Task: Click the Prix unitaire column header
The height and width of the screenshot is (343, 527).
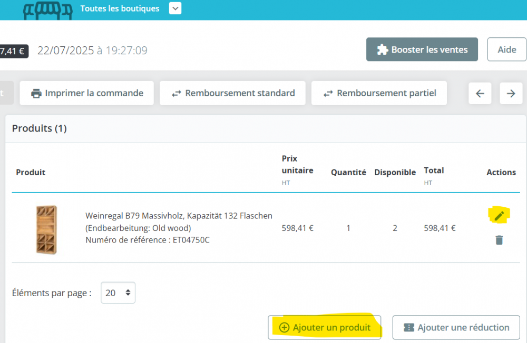Action: (297, 165)
